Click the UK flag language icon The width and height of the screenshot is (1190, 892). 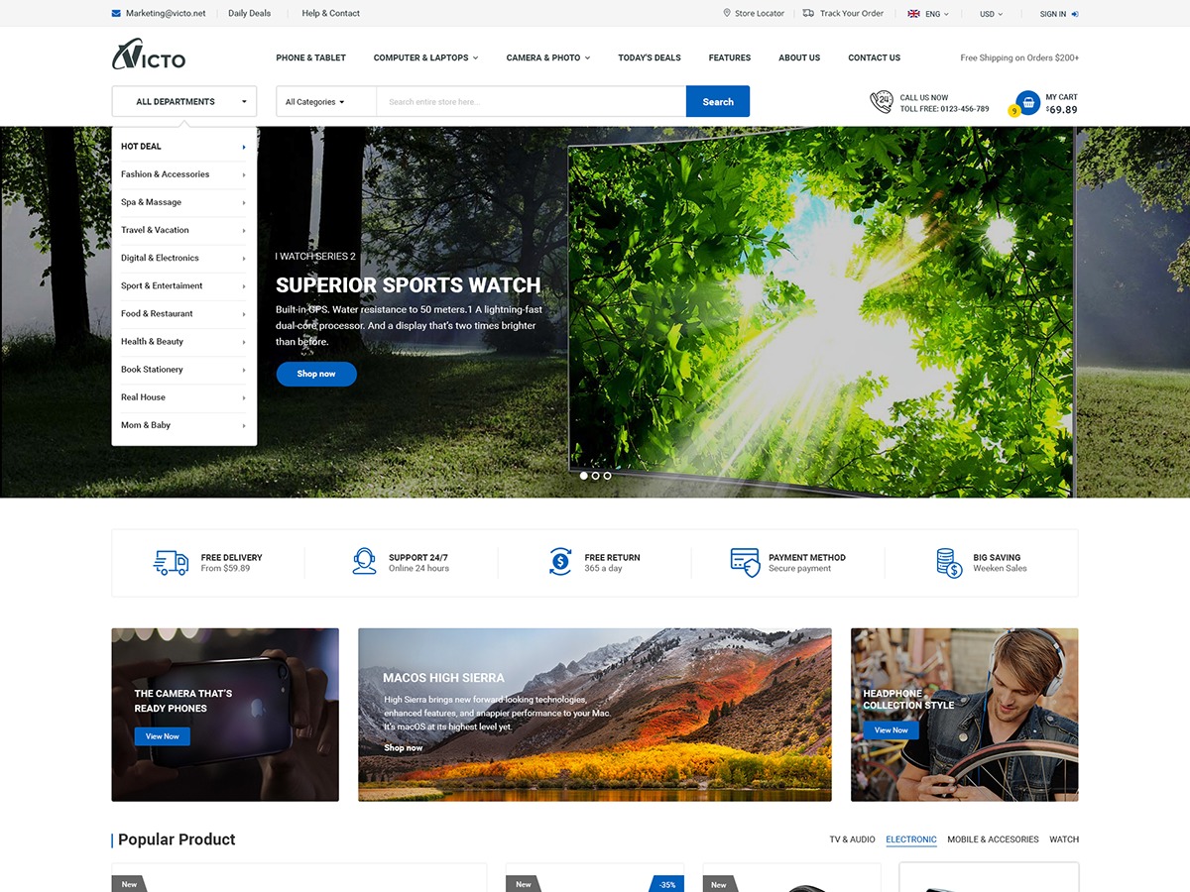pyautogui.click(x=913, y=14)
